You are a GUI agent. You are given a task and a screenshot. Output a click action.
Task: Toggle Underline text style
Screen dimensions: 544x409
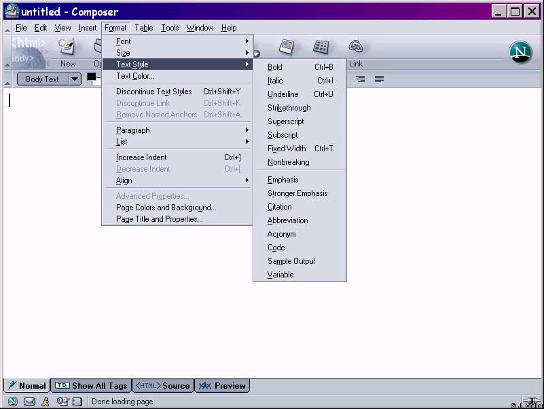[300, 94]
